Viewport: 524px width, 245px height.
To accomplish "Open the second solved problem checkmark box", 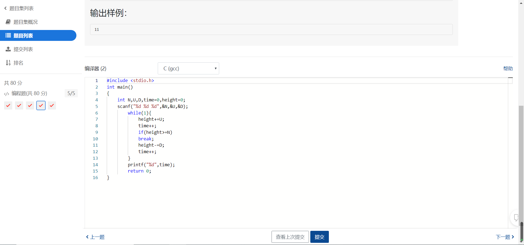I will coord(19,105).
